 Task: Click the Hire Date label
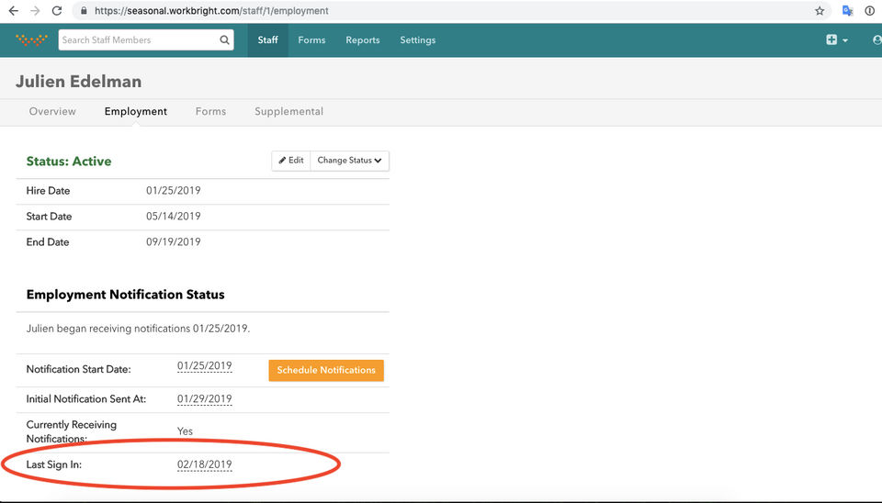pyautogui.click(x=48, y=191)
